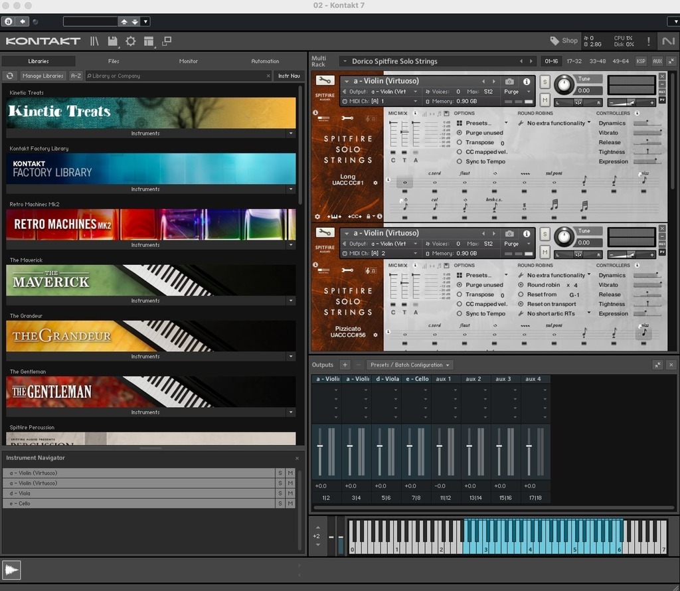Viewport: 680px width, 591px height.
Task: Solo second Violin instrument in rack header
Action: point(545,234)
